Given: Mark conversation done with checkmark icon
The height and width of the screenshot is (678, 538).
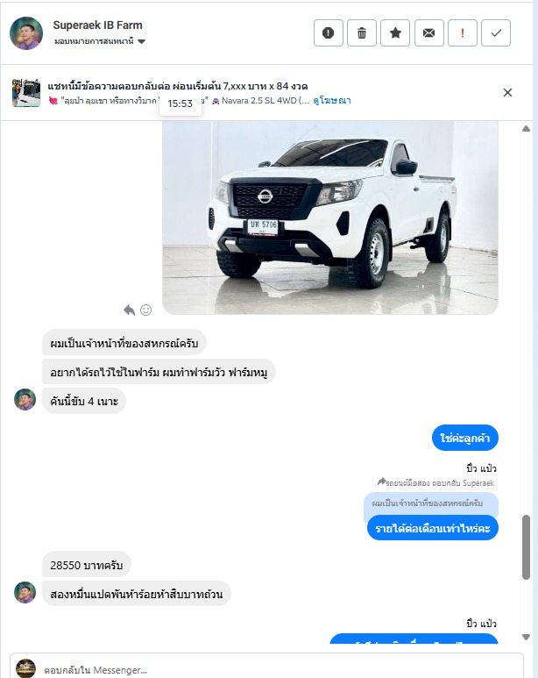Looking at the screenshot, I should [496, 32].
